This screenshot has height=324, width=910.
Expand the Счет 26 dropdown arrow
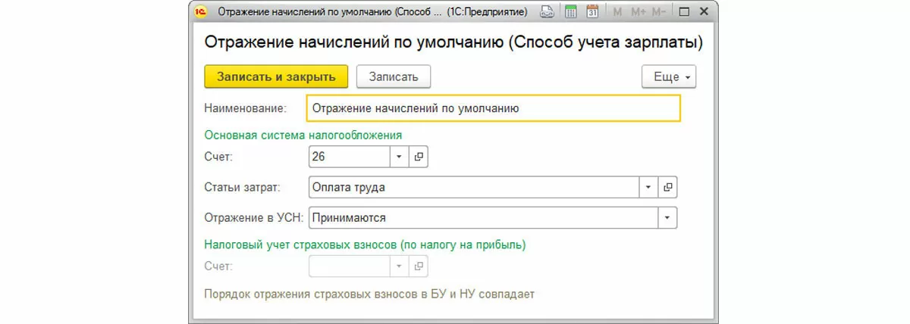pyautogui.click(x=400, y=157)
